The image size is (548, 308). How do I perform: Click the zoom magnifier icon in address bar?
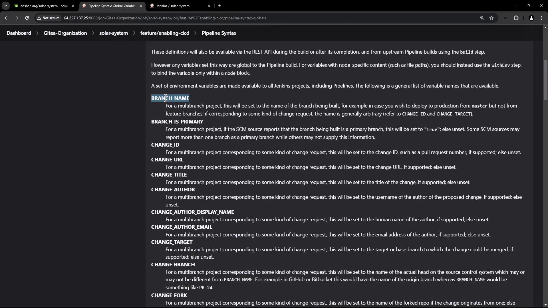point(482,18)
